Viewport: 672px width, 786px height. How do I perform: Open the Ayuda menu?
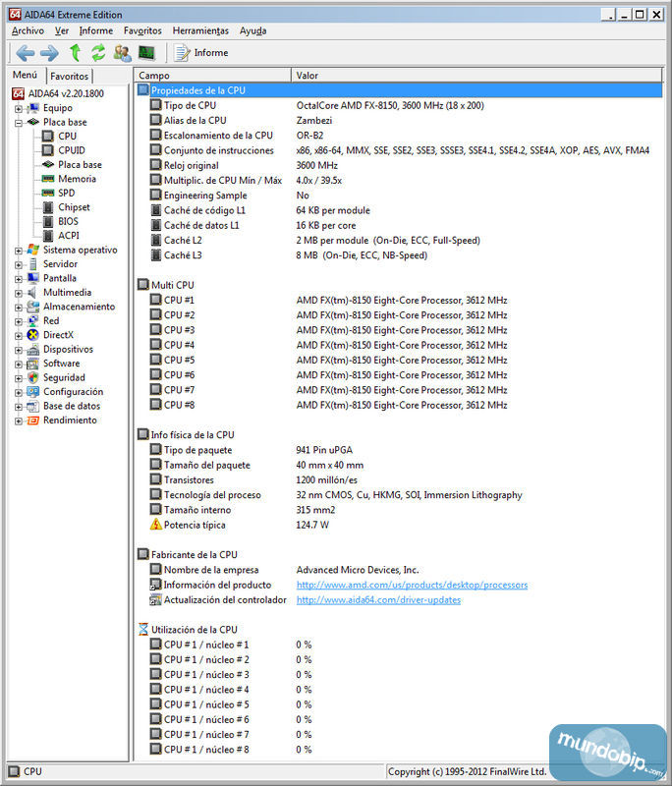coord(252,30)
